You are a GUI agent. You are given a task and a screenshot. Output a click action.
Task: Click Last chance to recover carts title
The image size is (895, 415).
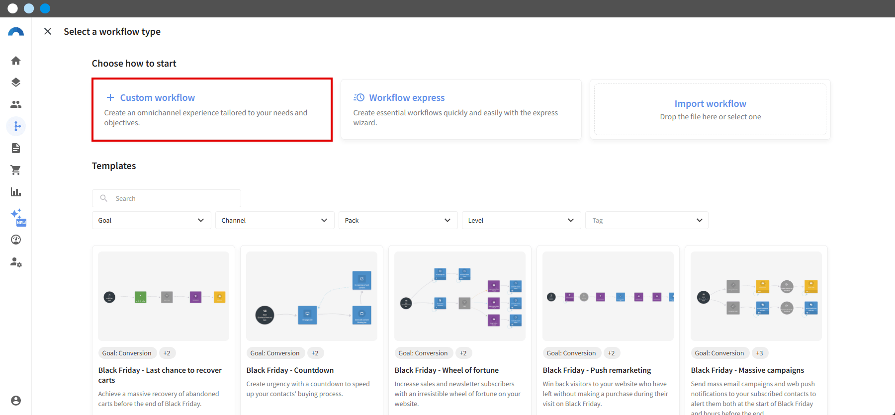click(160, 375)
